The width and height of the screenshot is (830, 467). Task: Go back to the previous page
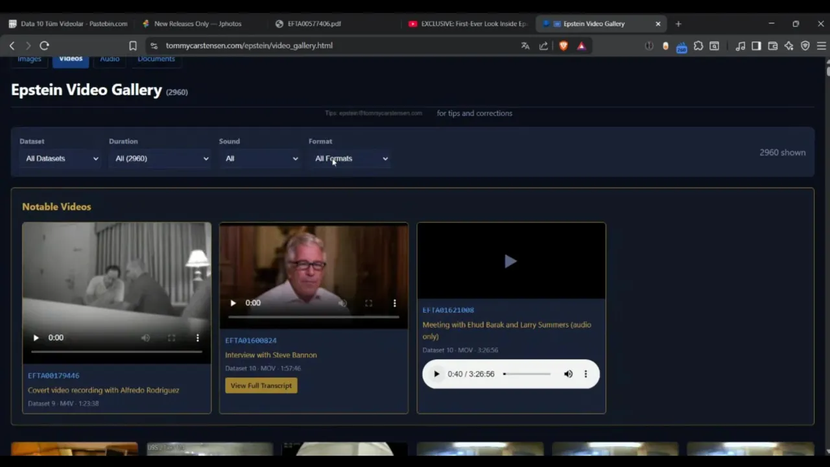[x=12, y=45]
